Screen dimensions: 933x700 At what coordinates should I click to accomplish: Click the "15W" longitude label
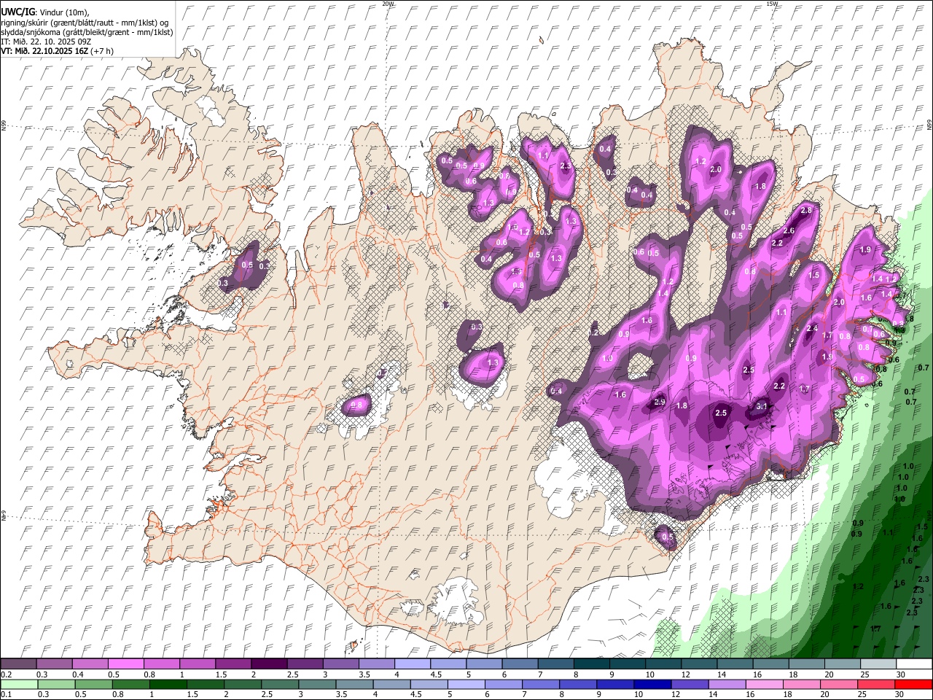[772, 4]
